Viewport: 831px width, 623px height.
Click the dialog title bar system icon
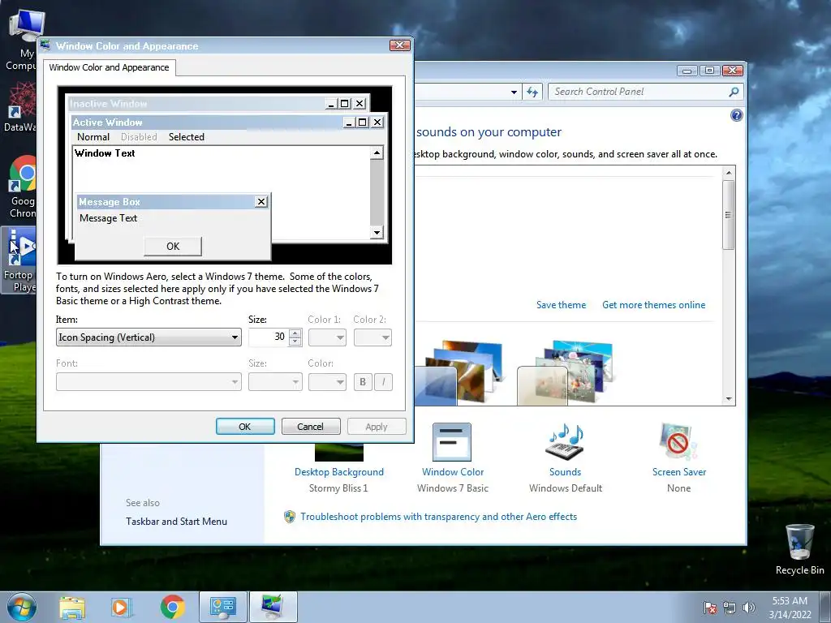[45, 45]
